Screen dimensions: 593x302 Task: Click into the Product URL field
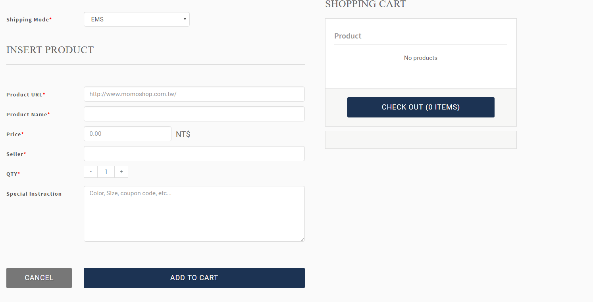194,94
